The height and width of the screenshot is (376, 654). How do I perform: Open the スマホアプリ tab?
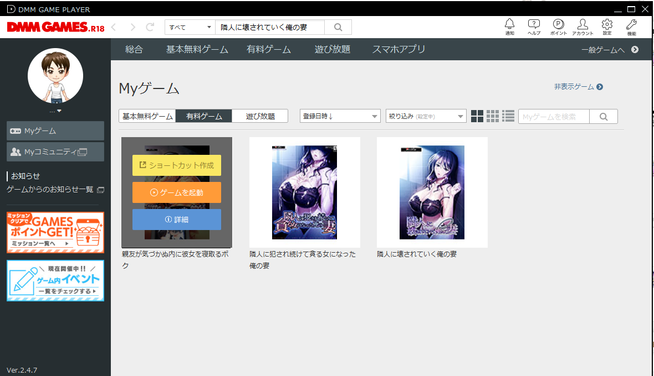pos(398,50)
